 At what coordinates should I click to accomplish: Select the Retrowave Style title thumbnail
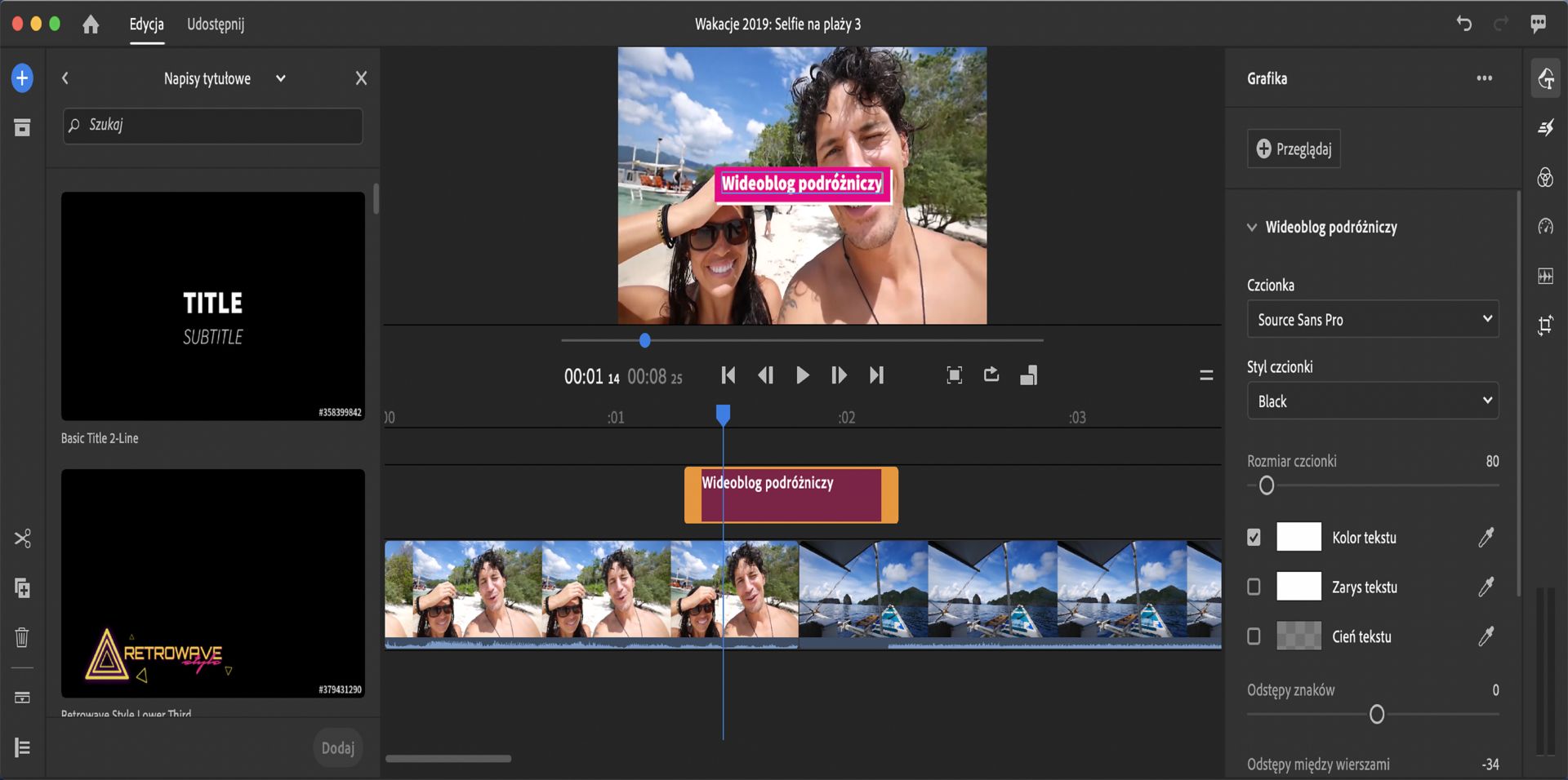tap(213, 583)
